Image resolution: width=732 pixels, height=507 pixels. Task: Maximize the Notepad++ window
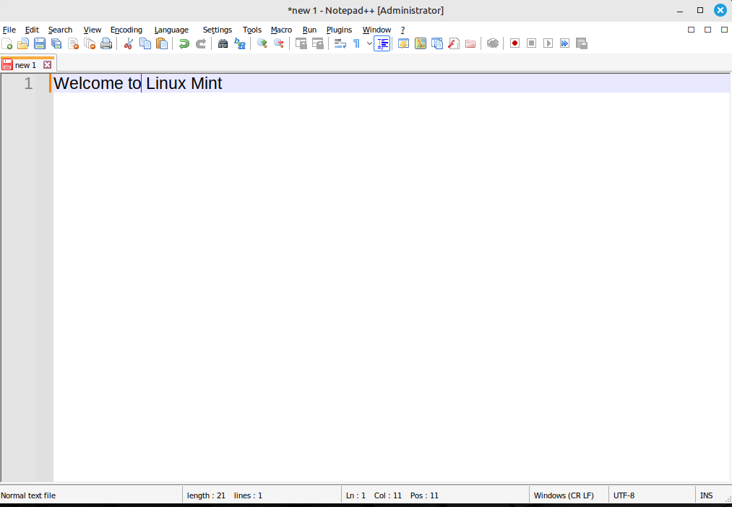pyautogui.click(x=700, y=10)
